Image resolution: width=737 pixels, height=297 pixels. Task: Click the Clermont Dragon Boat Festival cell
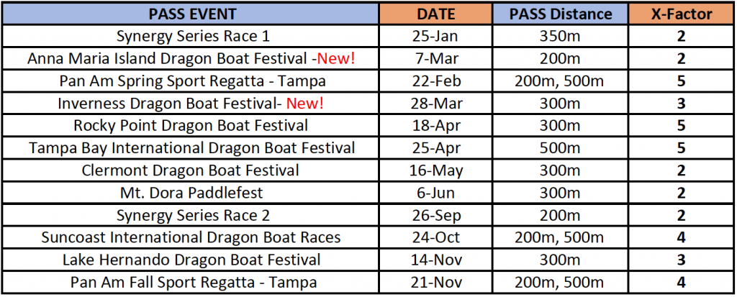pos(191,170)
